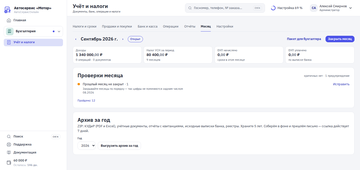Switch to Отчёты tab
Screen dimensions: 360x170
pyautogui.click(x=190, y=26)
